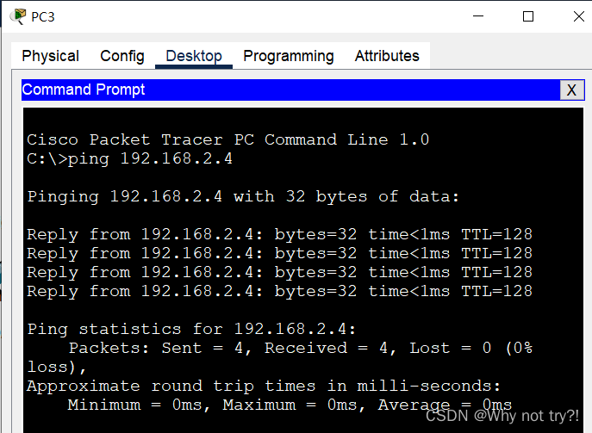Screen dimensions: 592x433
Task: Close the PC3 window
Action: 578,16
